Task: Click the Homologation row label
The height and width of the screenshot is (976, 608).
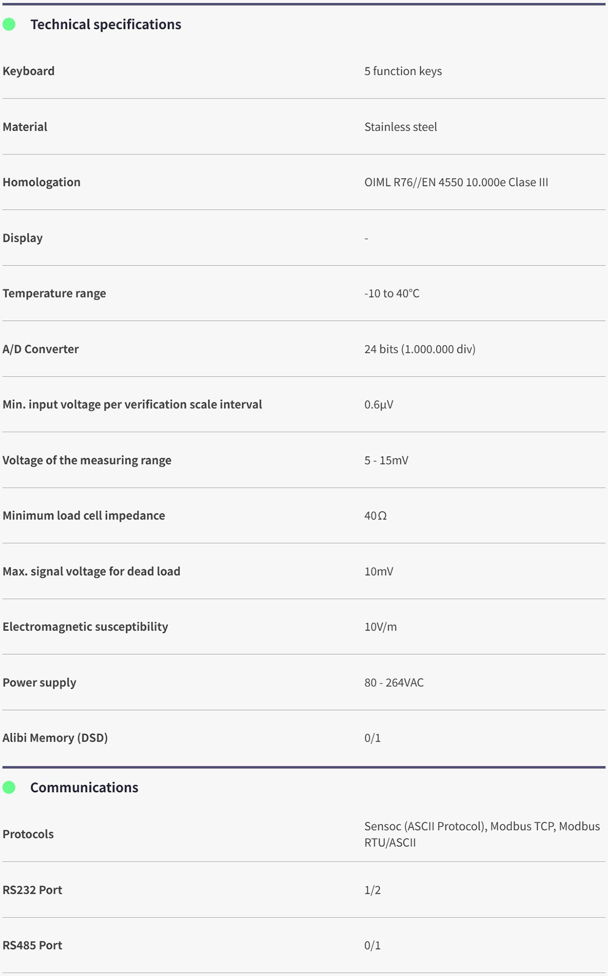Action: [42, 182]
